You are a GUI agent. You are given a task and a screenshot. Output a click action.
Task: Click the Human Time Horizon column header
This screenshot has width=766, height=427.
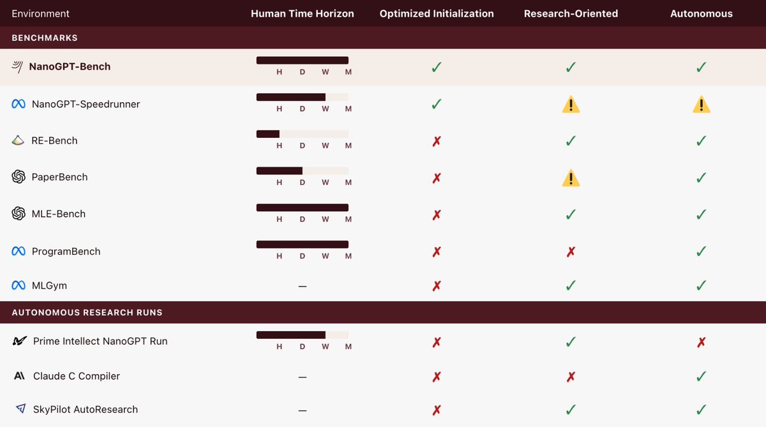pos(303,13)
